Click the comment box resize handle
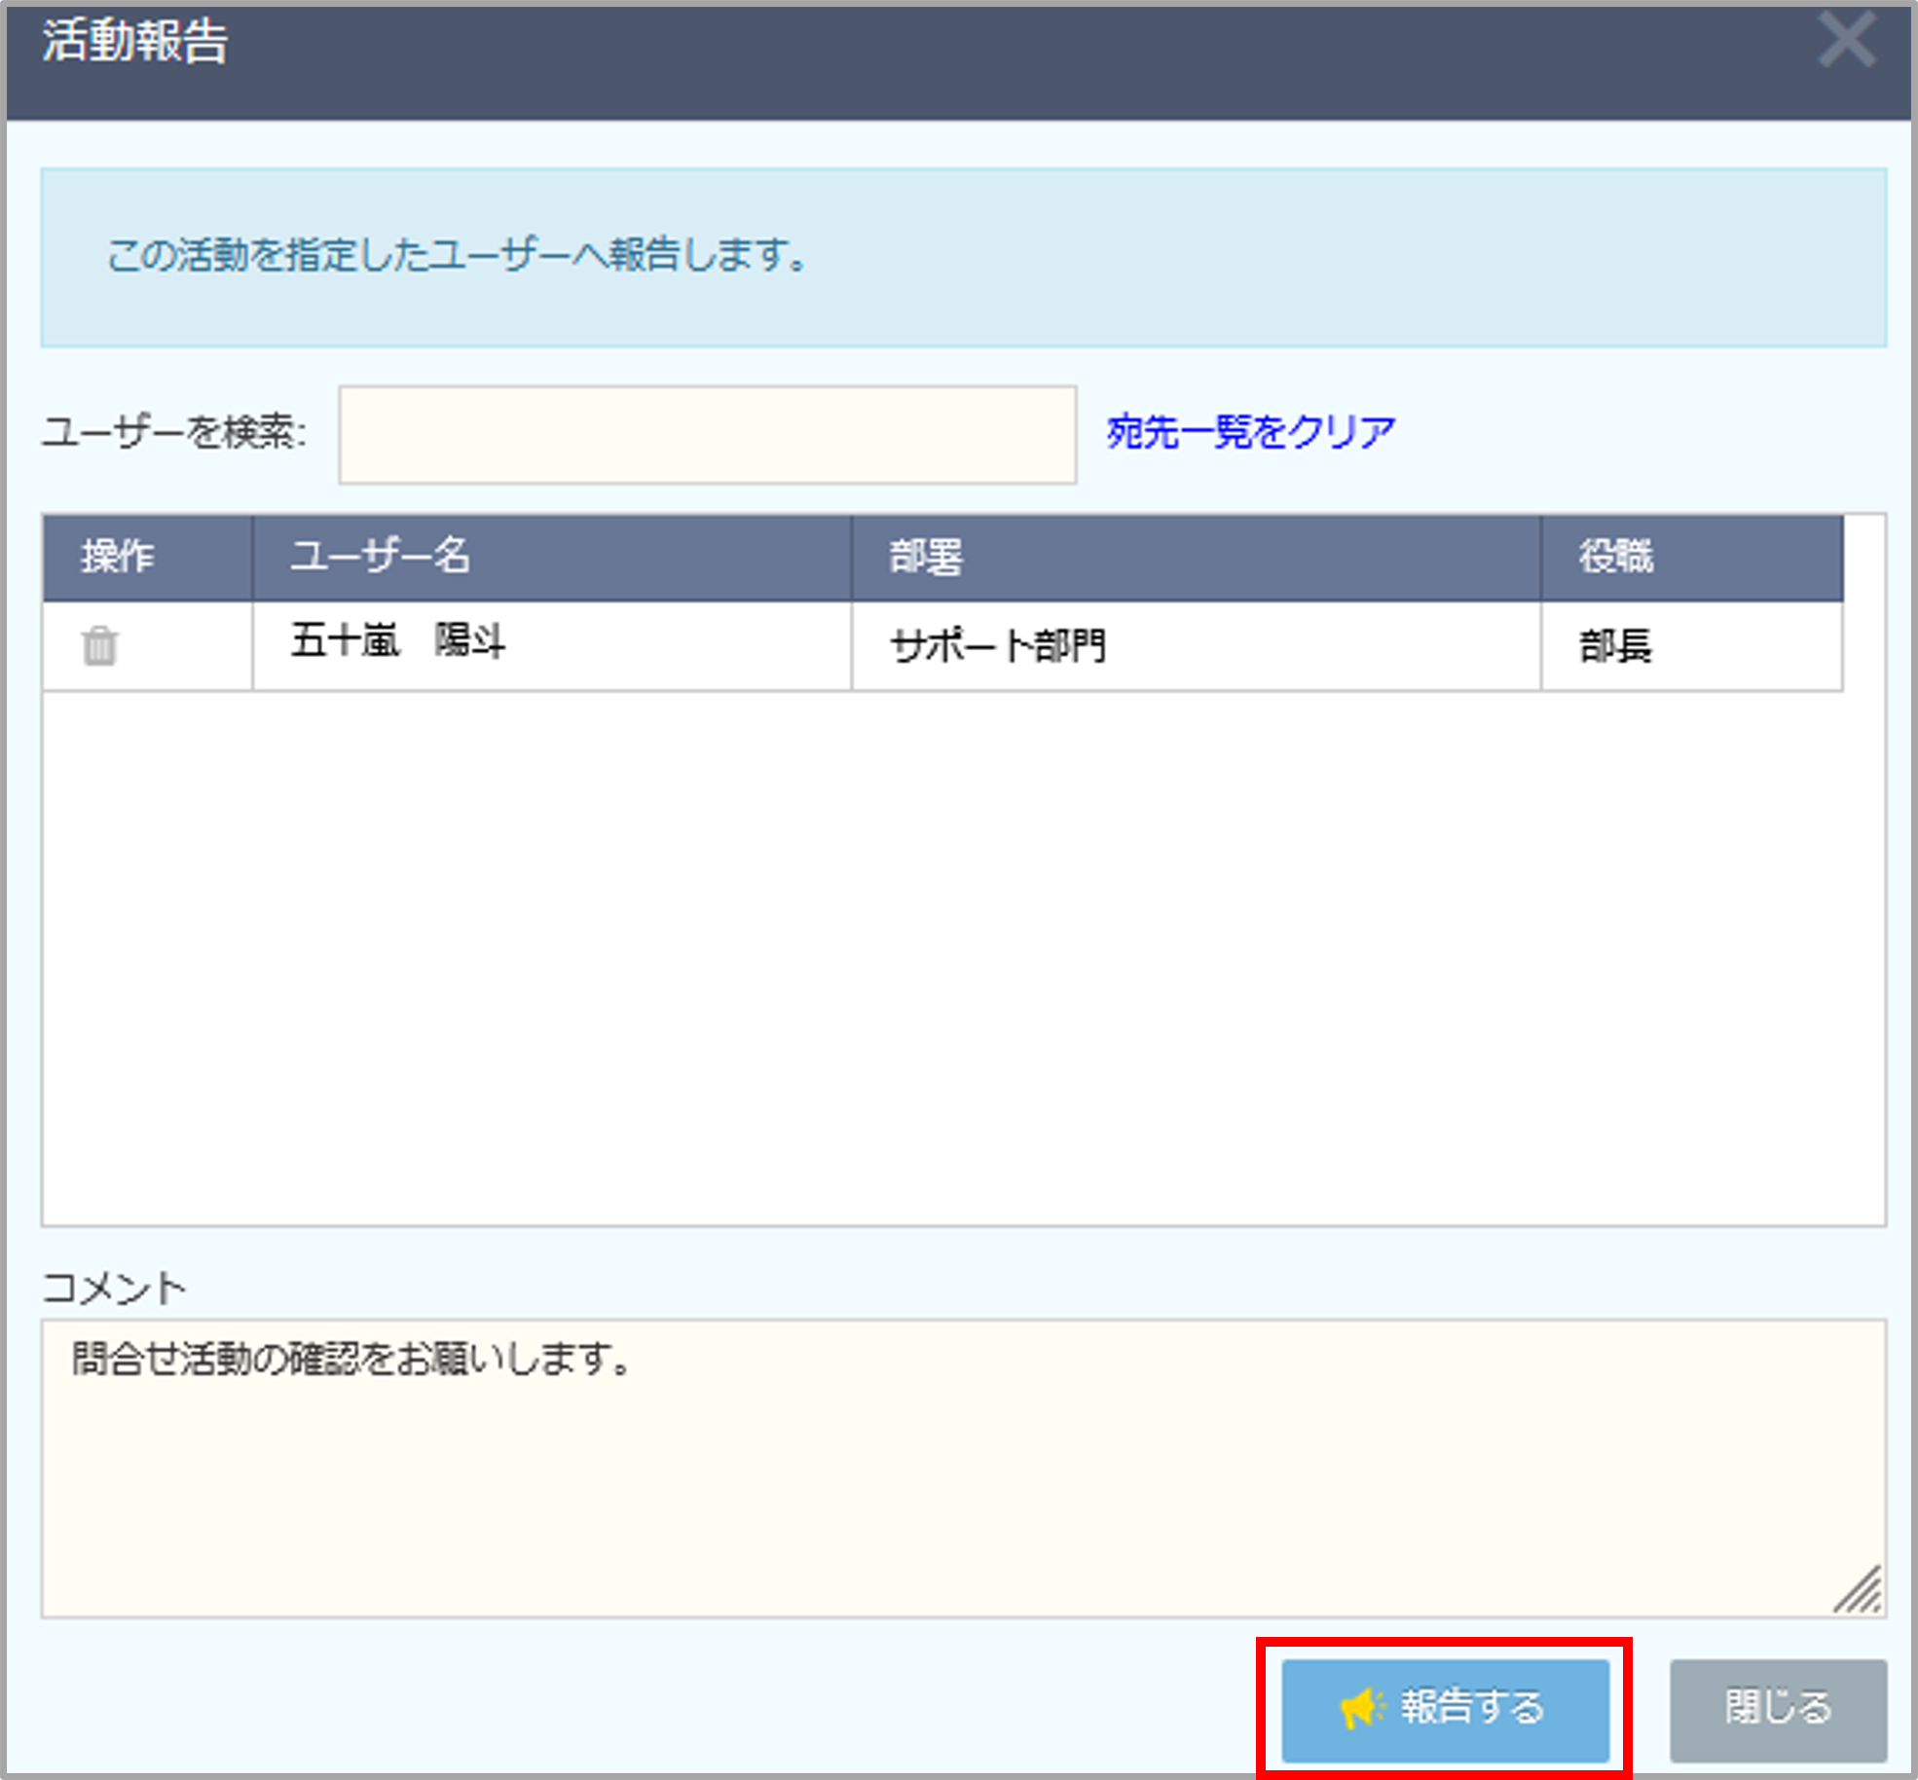This screenshot has width=1918, height=1780. pos(1860,1592)
